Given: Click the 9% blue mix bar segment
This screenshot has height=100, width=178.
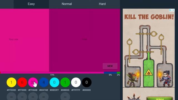Looking at the screenshot, I should 110,73.
